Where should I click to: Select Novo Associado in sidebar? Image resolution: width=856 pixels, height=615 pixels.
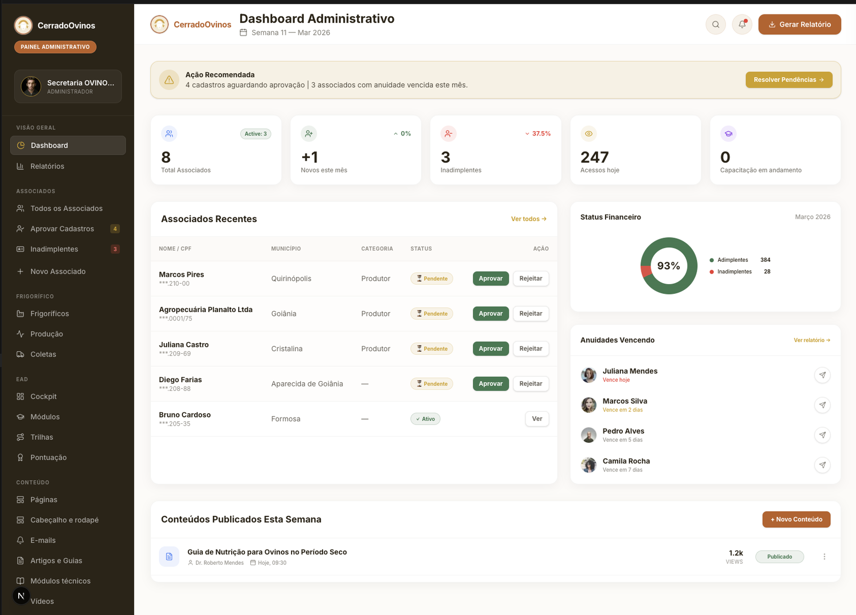pyautogui.click(x=68, y=272)
